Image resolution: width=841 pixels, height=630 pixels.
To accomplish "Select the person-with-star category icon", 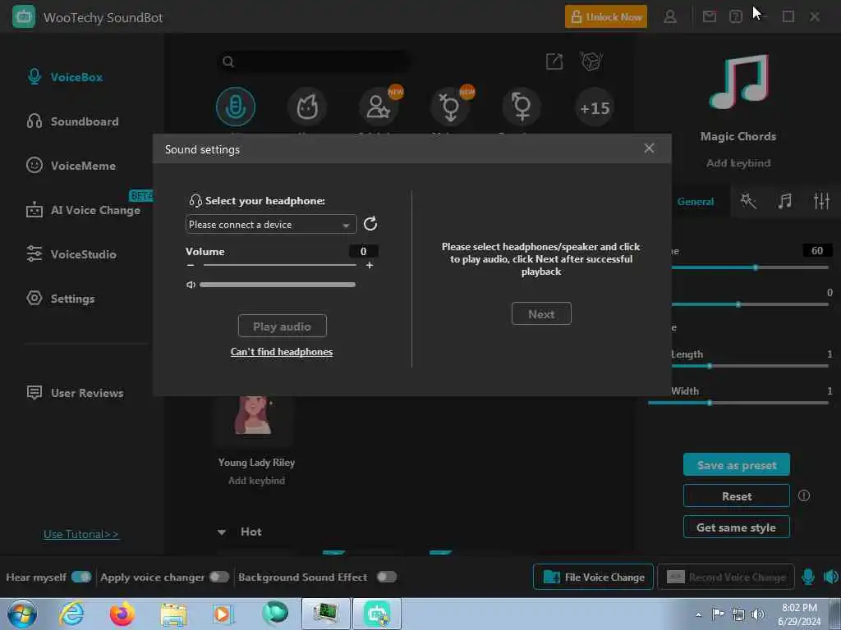I will click(x=379, y=107).
